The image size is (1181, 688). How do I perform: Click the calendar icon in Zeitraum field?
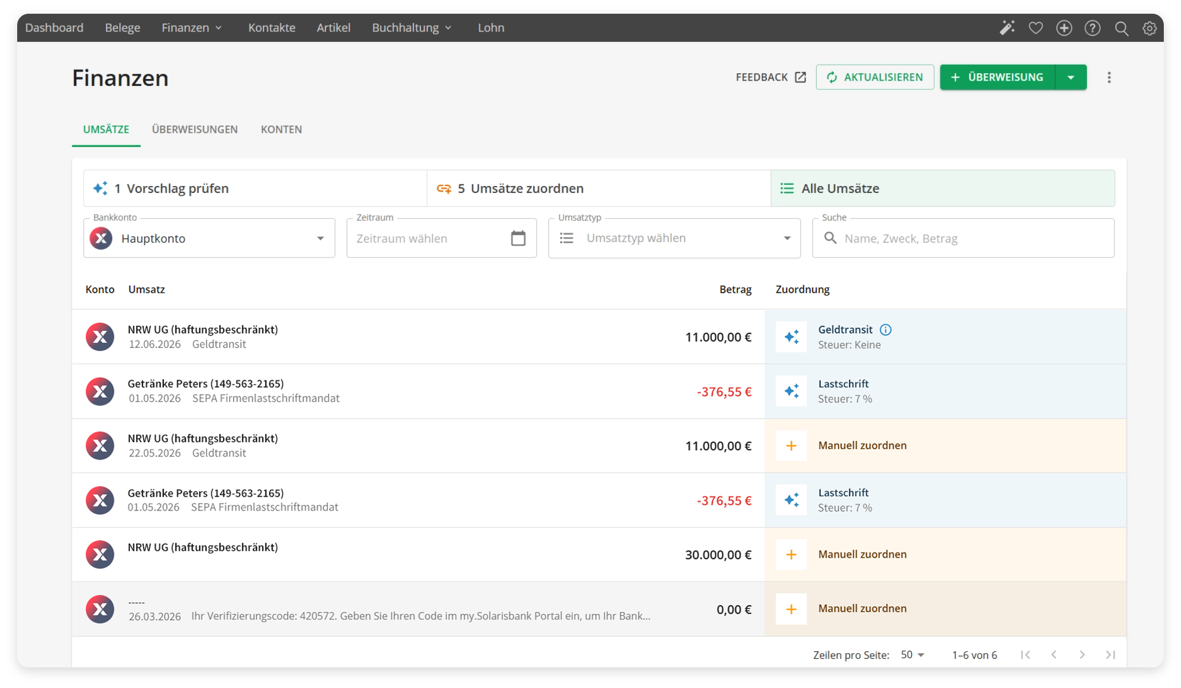click(518, 238)
